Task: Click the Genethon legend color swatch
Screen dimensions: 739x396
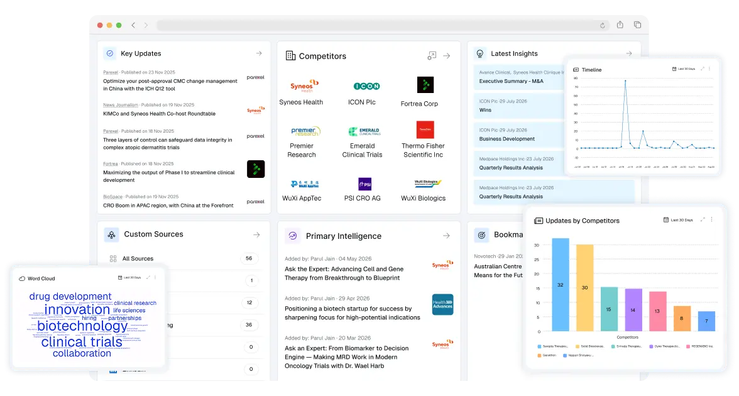Action: pyautogui.click(x=539, y=356)
